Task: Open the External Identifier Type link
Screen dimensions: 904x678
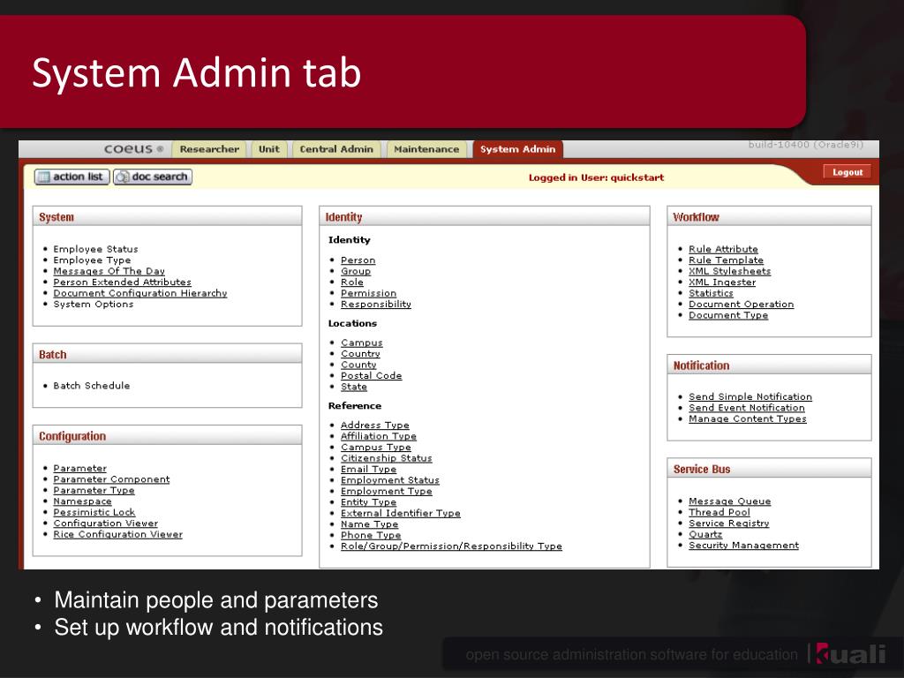Action: tap(401, 513)
